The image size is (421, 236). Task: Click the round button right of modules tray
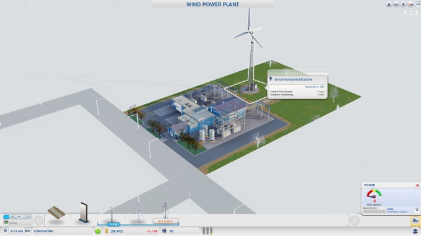tap(355, 220)
